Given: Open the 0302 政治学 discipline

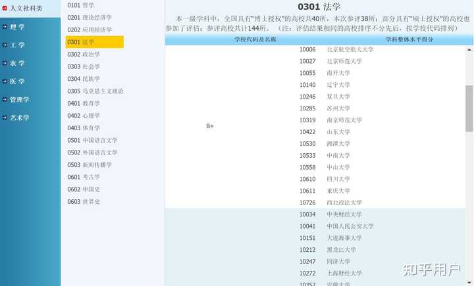Looking at the screenshot, I should (84, 55).
